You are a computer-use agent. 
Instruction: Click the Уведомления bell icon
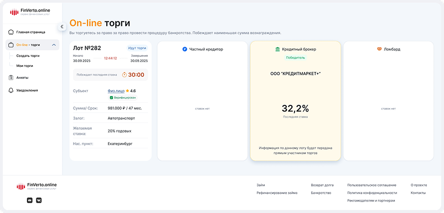point(11,90)
